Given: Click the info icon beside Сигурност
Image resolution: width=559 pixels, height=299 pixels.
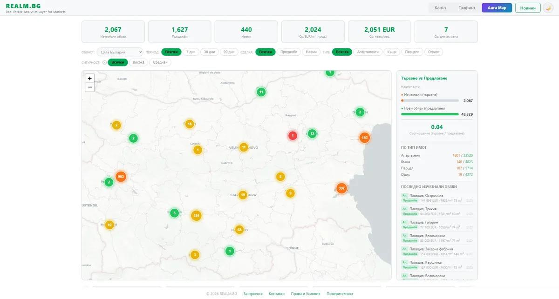Looking at the screenshot, I should pos(104,62).
